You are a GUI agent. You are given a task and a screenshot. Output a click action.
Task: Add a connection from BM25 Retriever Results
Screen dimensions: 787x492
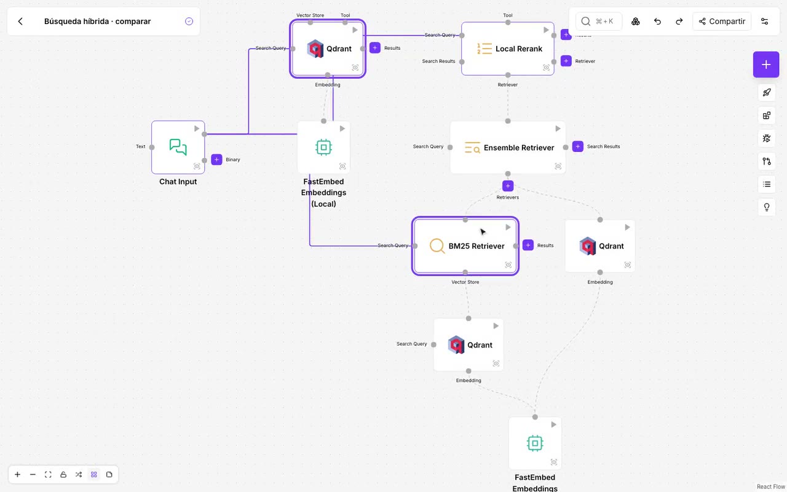528,245
